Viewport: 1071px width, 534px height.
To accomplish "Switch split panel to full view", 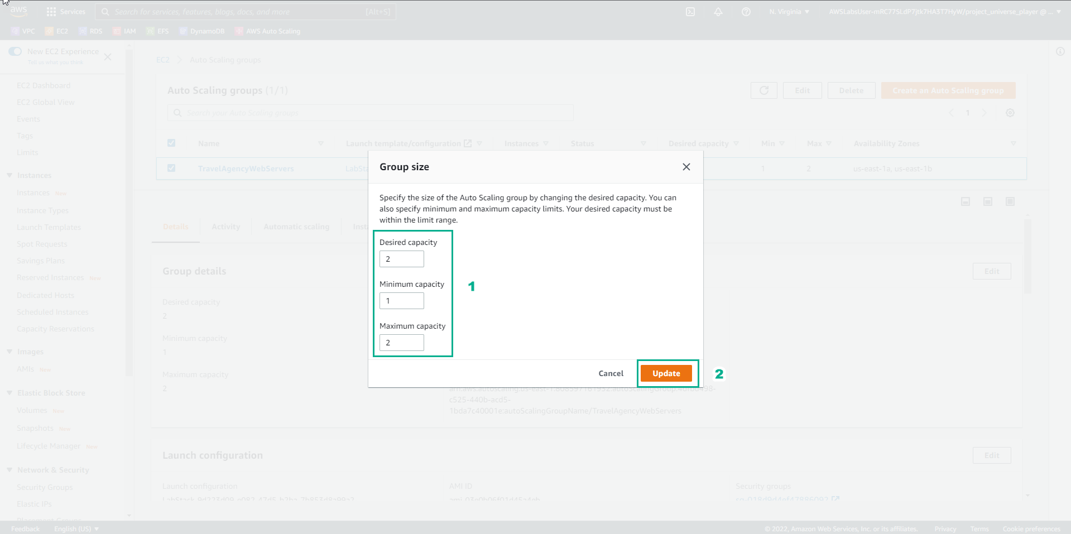I will (1010, 201).
